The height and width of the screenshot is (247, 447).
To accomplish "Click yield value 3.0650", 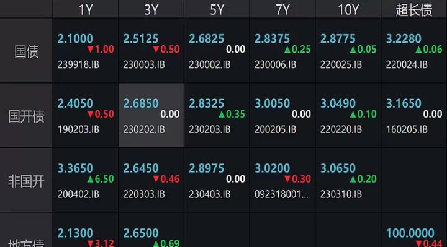I will pos(338,168).
